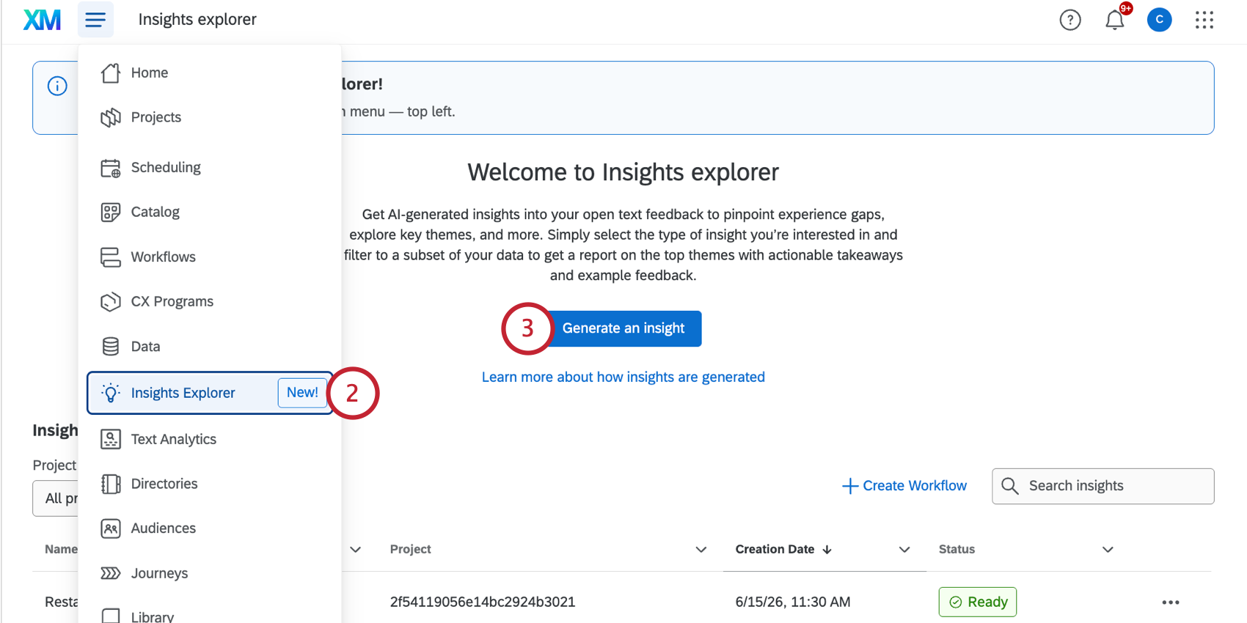
Task: Click the date 6/15/26, 11:30 AM
Action: 793,602
